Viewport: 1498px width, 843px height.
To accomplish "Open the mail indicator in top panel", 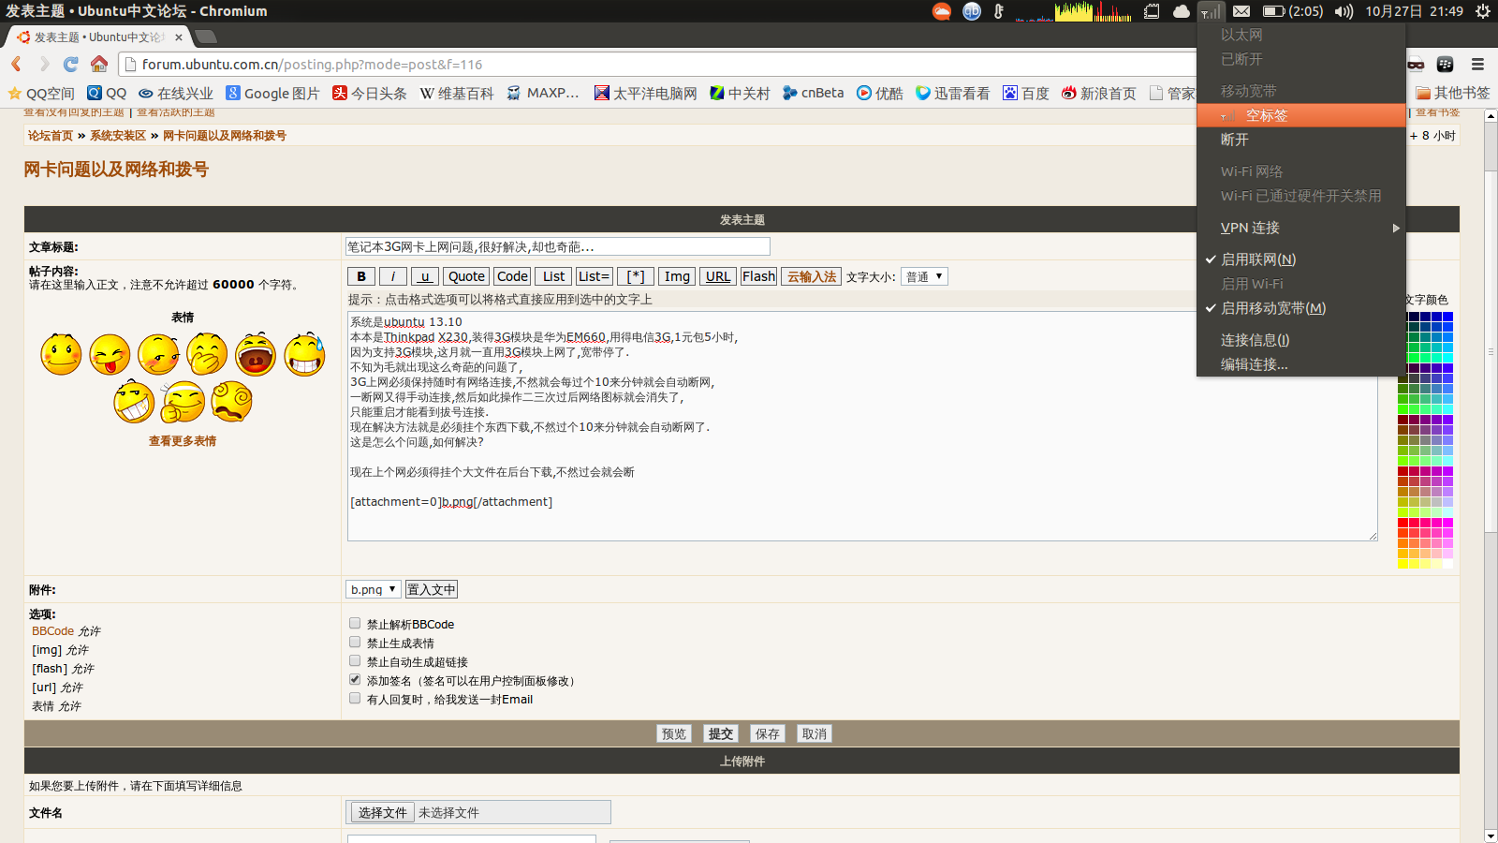I will click(x=1241, y=11).
